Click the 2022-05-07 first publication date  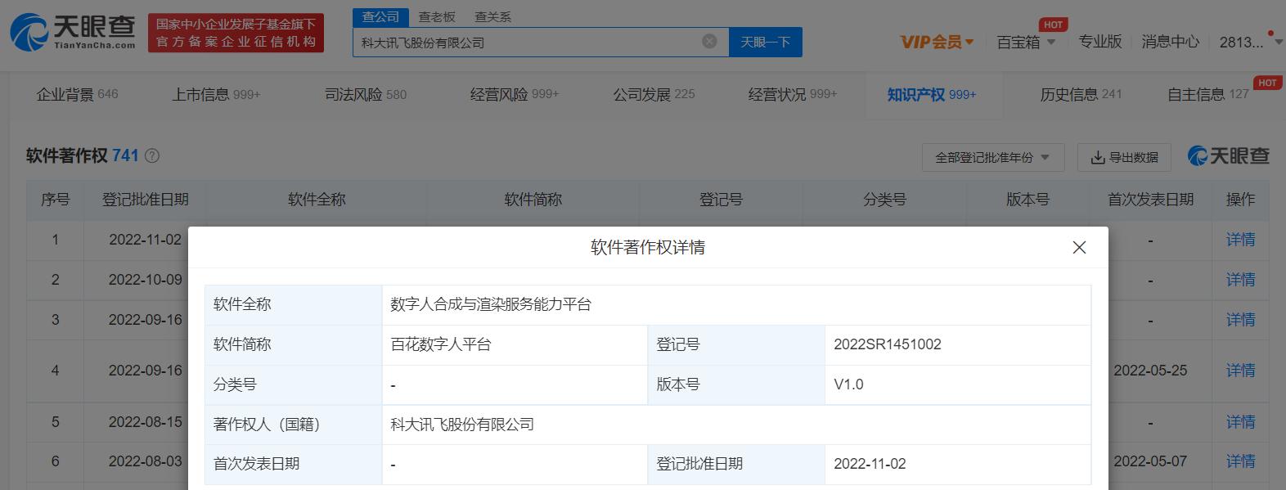[x=1150, y=461]
